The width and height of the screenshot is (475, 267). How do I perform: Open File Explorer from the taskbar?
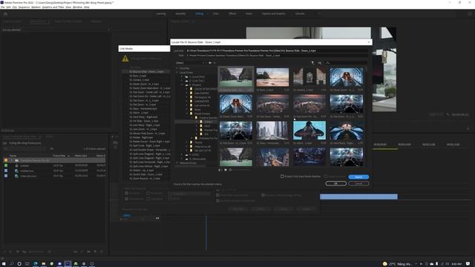coord(43,264)
